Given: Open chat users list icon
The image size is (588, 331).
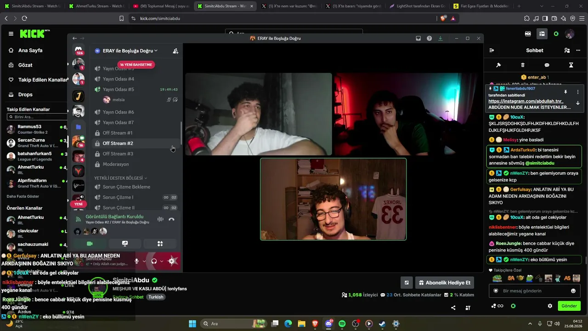Looking at the screenshot, I should [567, 51].
